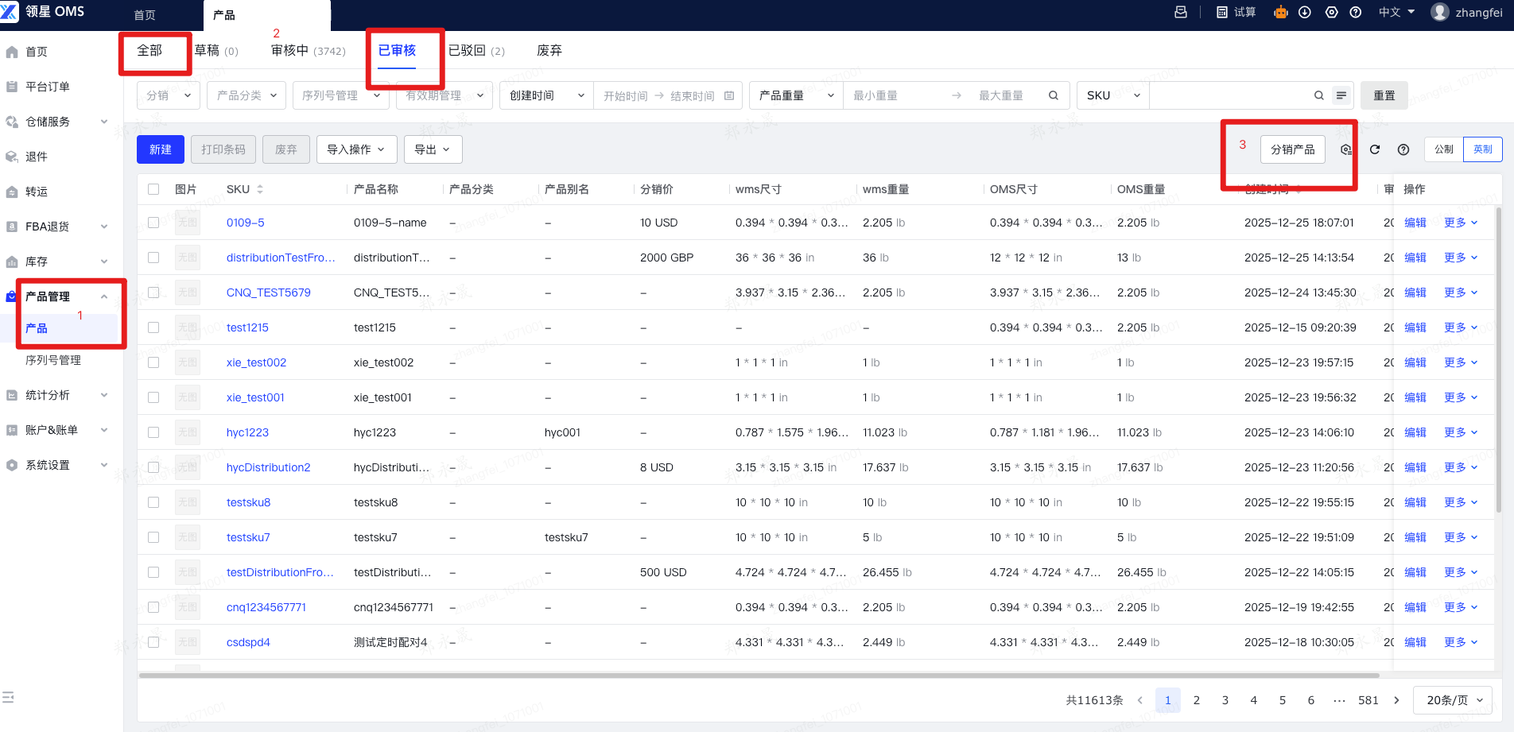Click the orange robot assistant icon
Viewport: 1514px width, 732px height.
[1280, 12]
